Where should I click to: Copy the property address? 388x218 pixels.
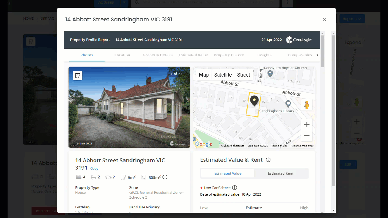(x=94, y=169)
